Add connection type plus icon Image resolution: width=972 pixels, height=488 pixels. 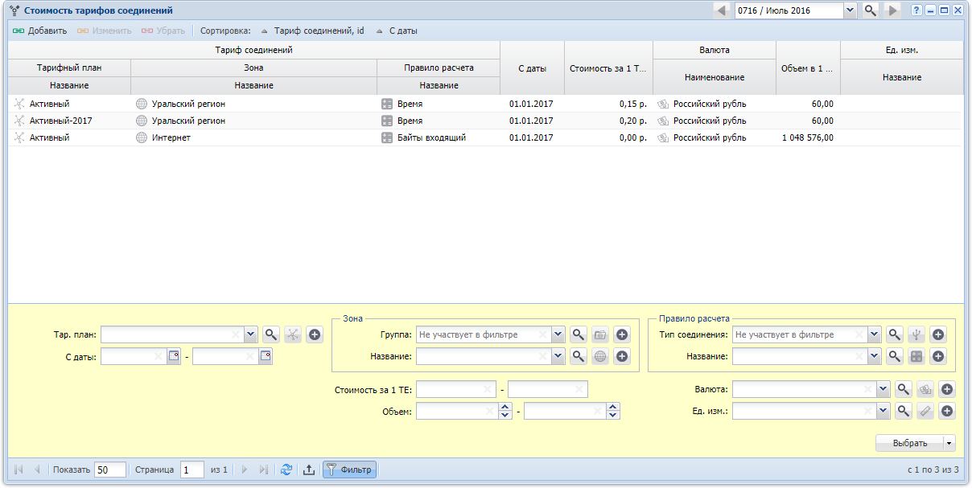937,334
